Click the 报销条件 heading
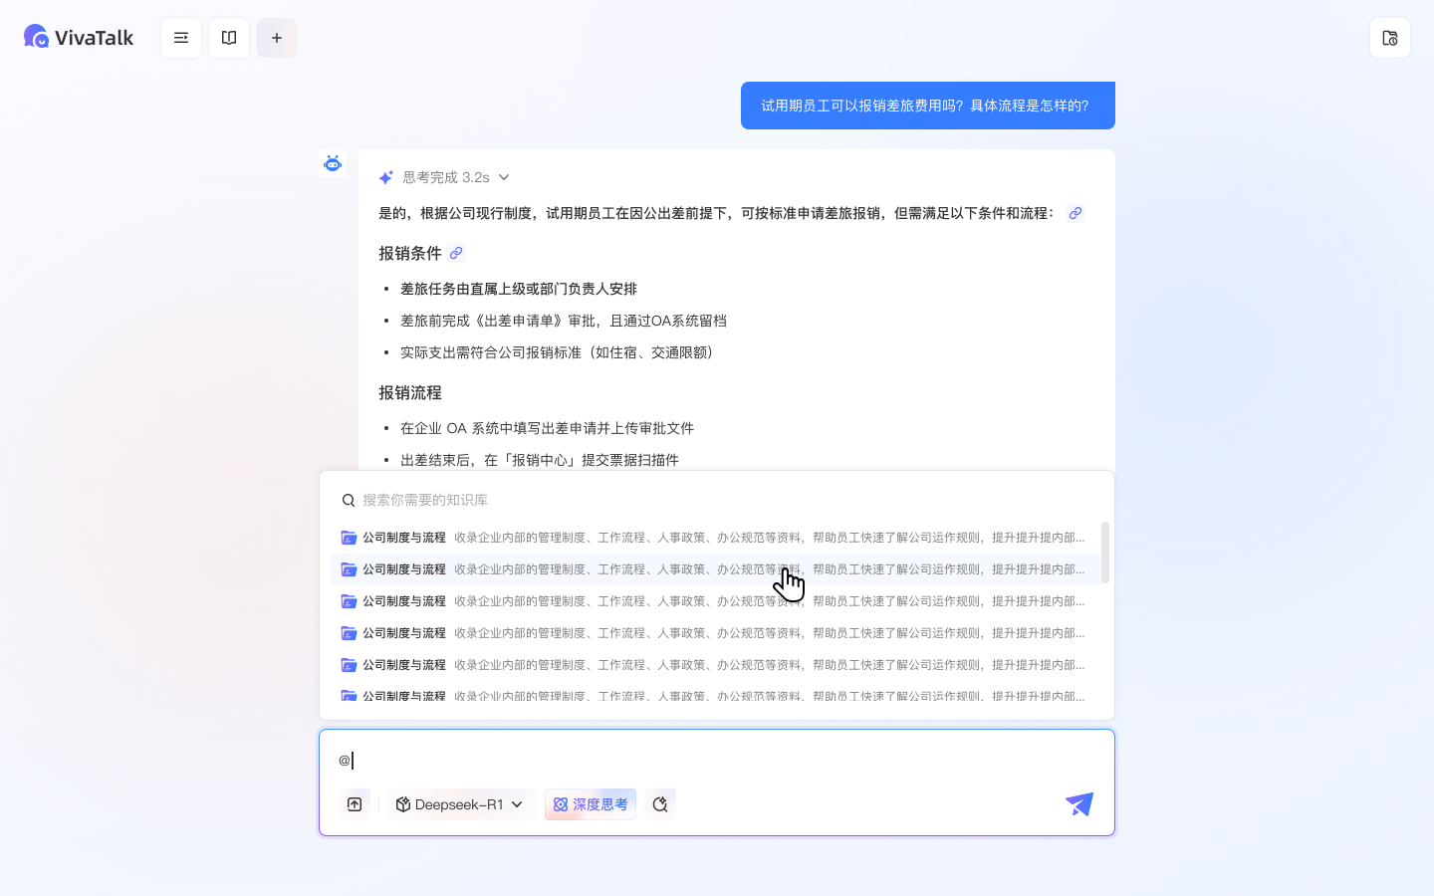Image resolution: width=1434 pixels, height=896 pixels. tap(410, 253)
